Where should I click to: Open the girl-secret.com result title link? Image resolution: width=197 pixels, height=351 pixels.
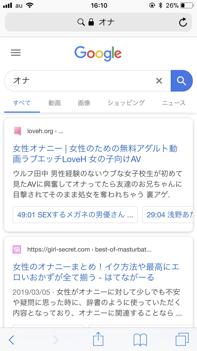tap(96, 272)
